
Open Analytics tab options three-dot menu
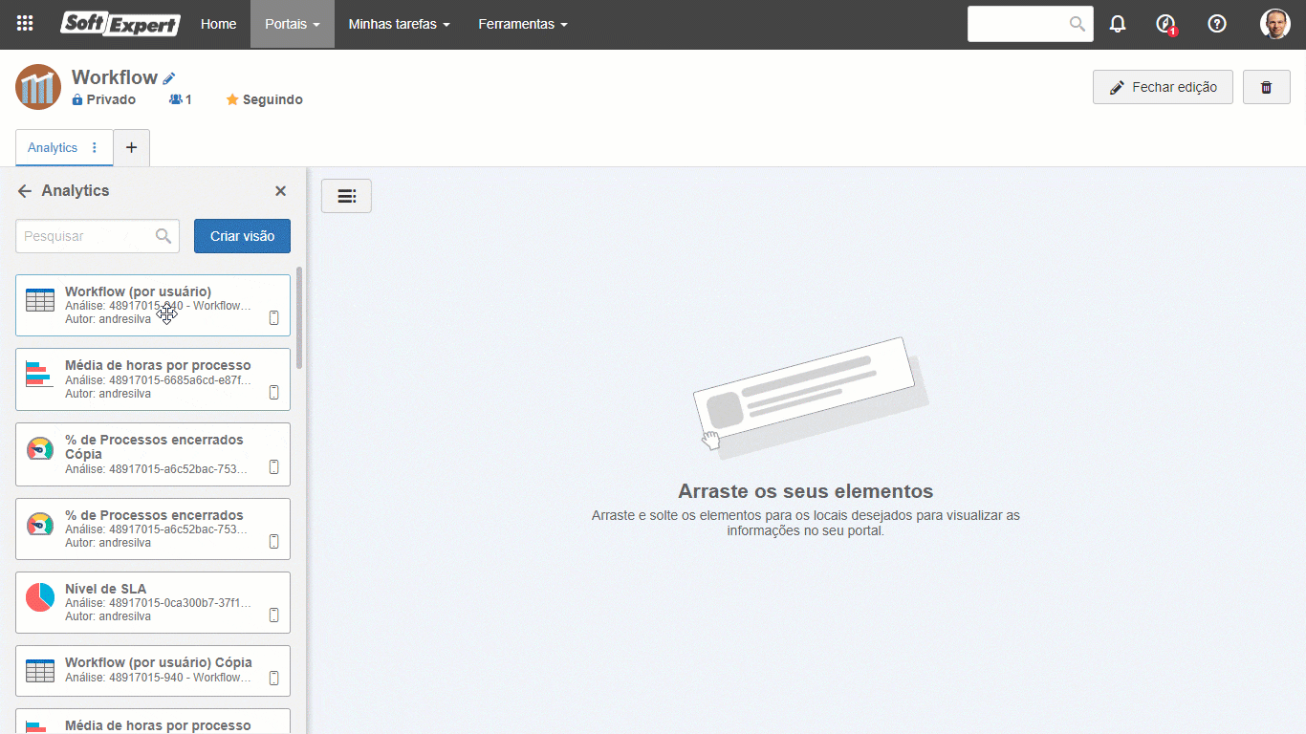94,147
